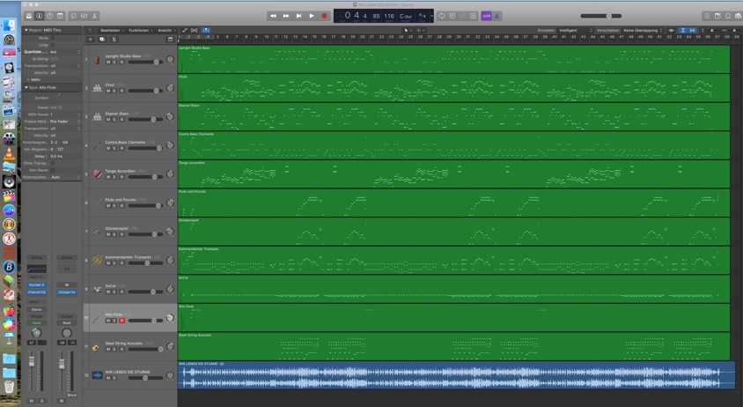Collapse the Spur Alto Flute section

coord(26,87)
